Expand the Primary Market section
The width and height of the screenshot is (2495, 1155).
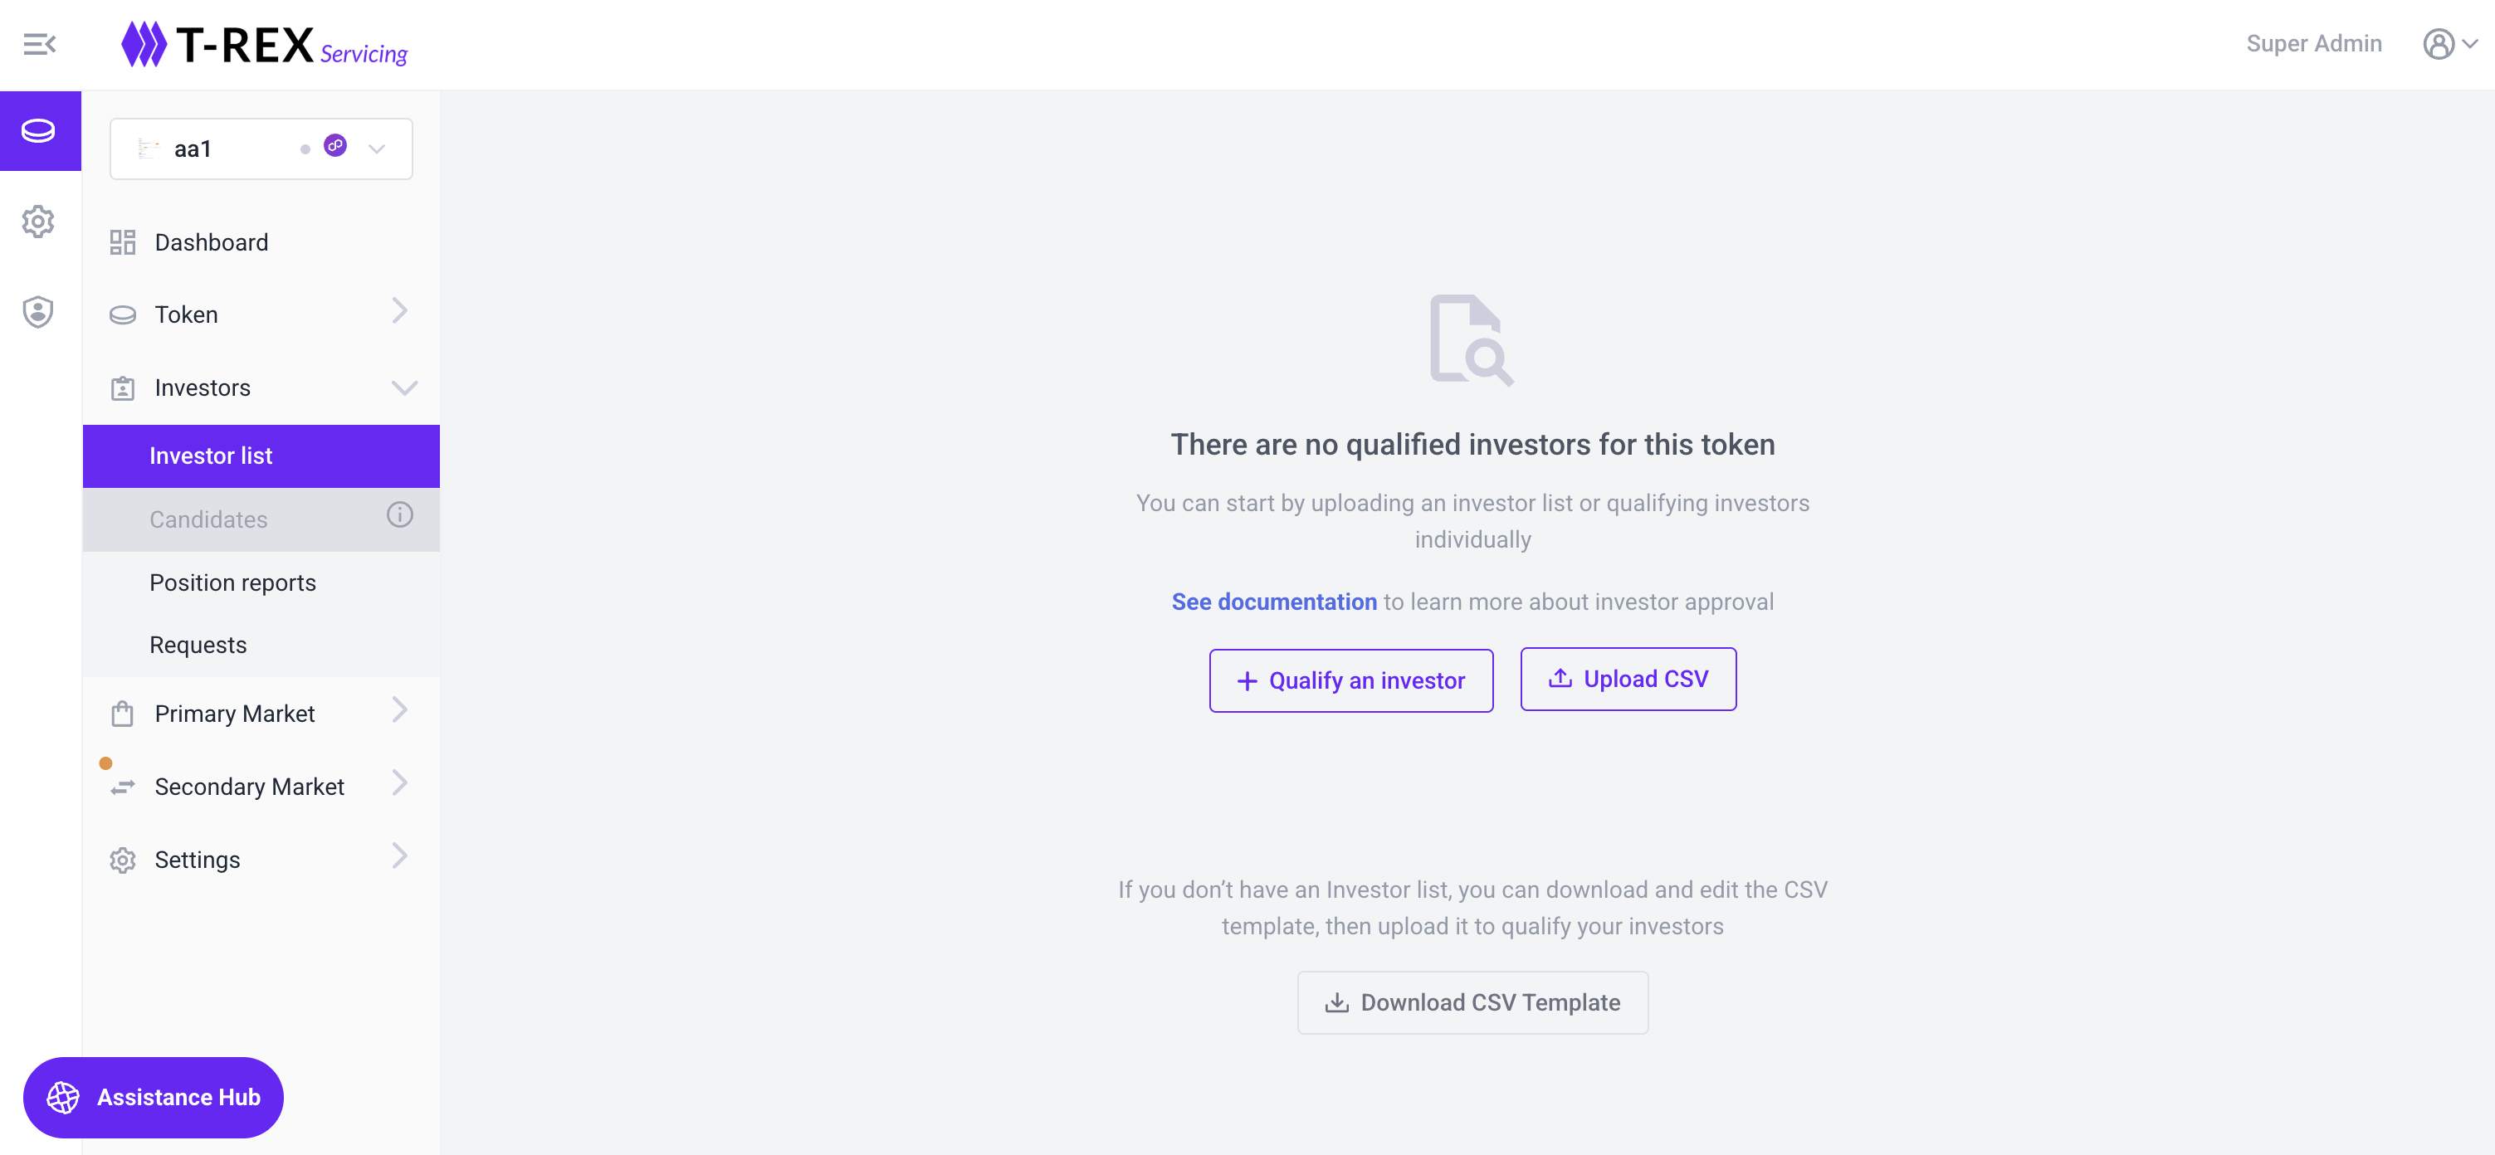tap(259, 714)
